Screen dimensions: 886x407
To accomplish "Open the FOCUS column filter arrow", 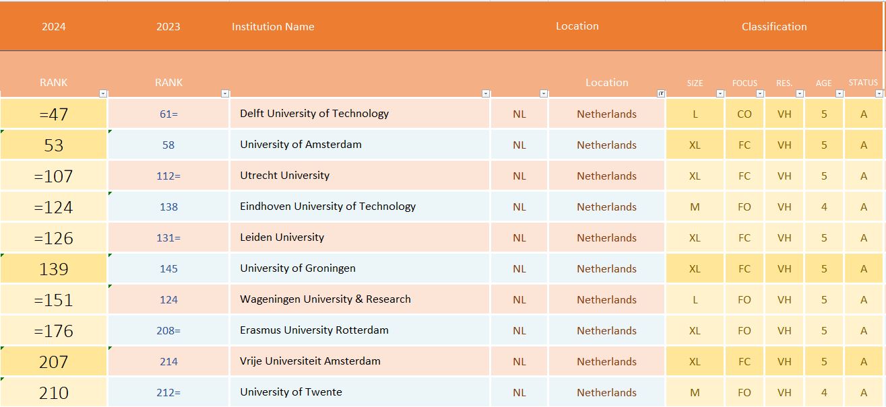I will point(760,94).
